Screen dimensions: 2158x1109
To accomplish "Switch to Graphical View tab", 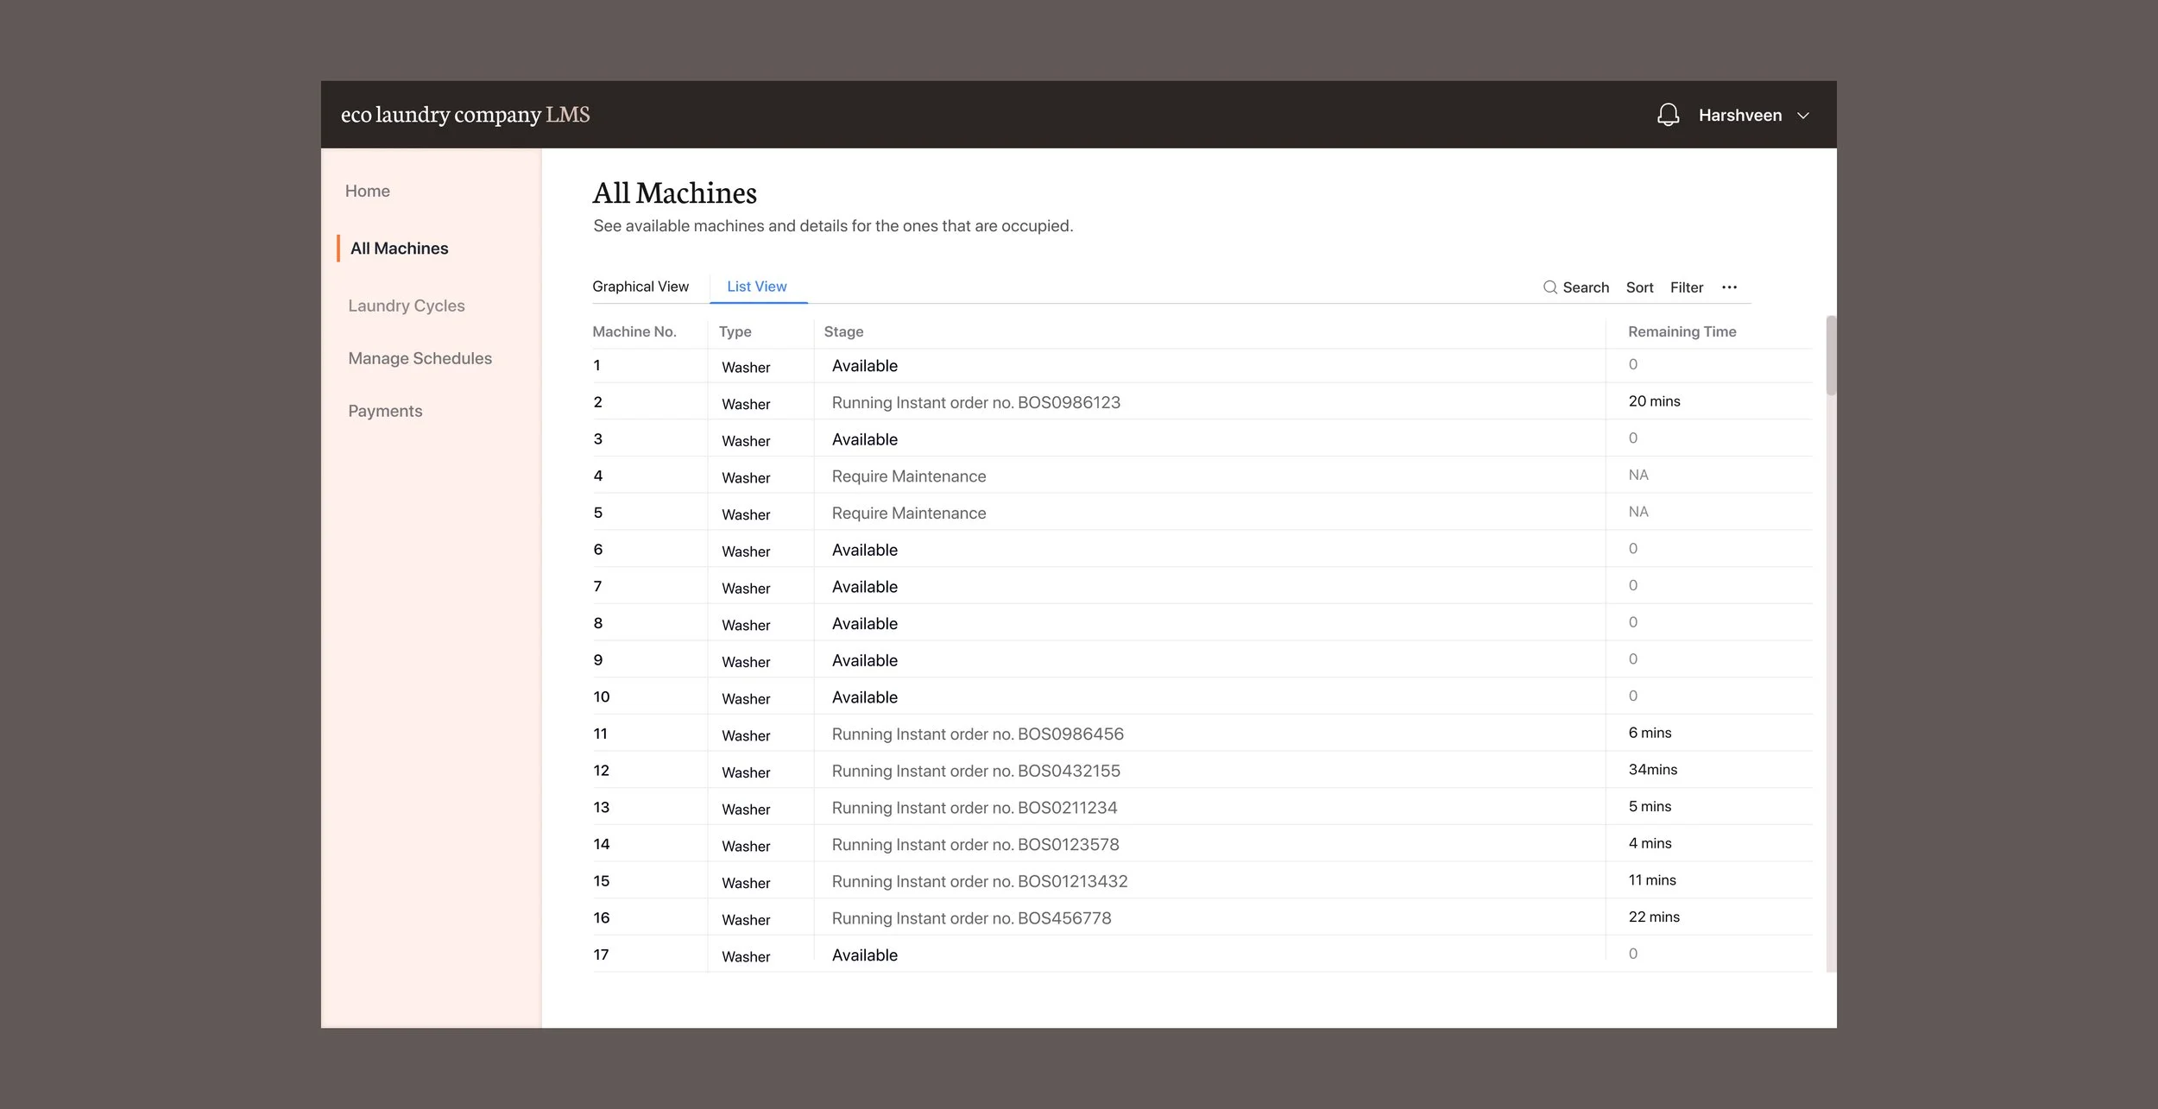I will point(640,287).
